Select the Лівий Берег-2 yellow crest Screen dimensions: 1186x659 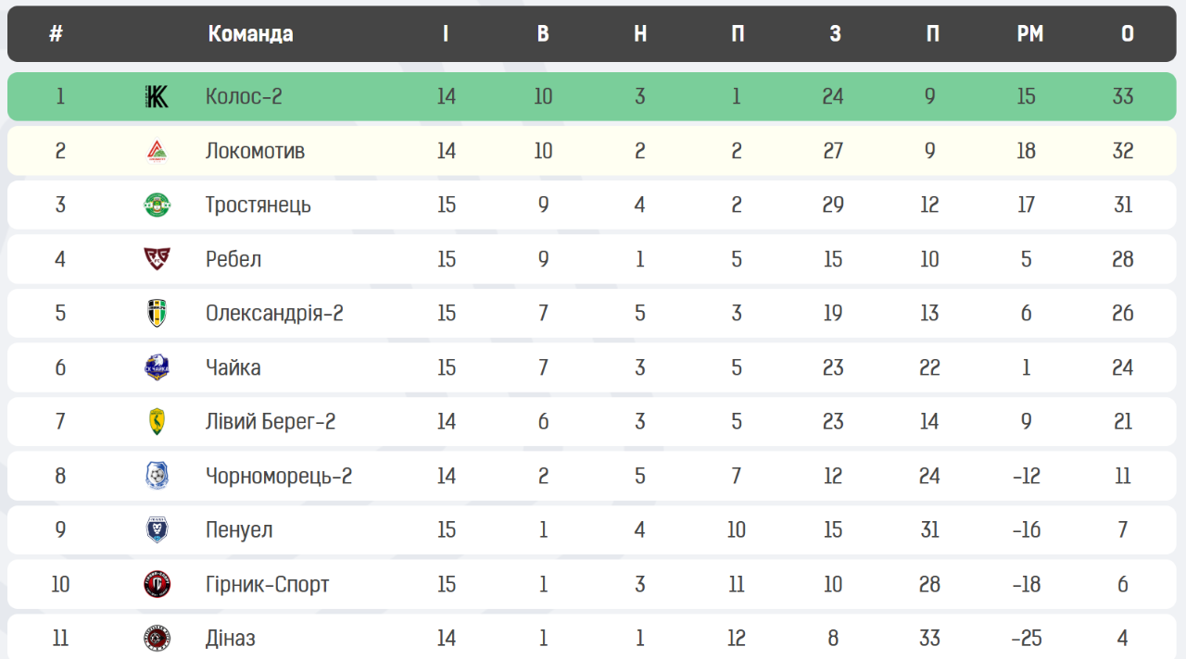(x=157, y=421)
